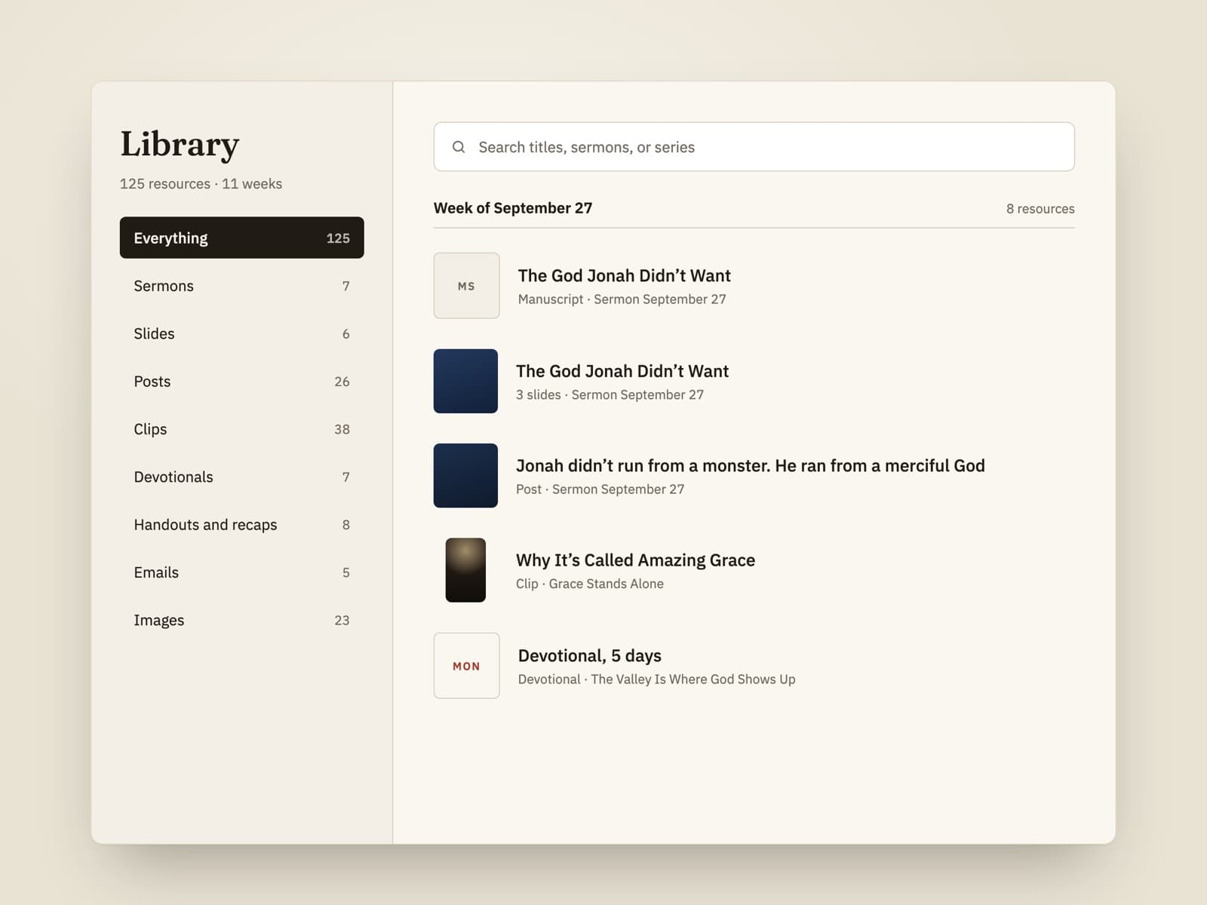Click the 125 count beside Everything
The height and width of the screenshot is (905, 1207).
click(x=338, y=238)
